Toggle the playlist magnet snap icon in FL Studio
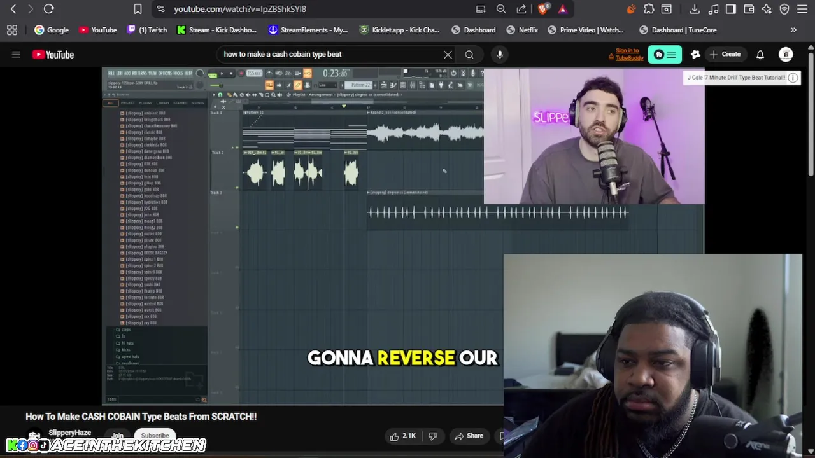Screen dimensions: 815x458 tap(220, 95)
